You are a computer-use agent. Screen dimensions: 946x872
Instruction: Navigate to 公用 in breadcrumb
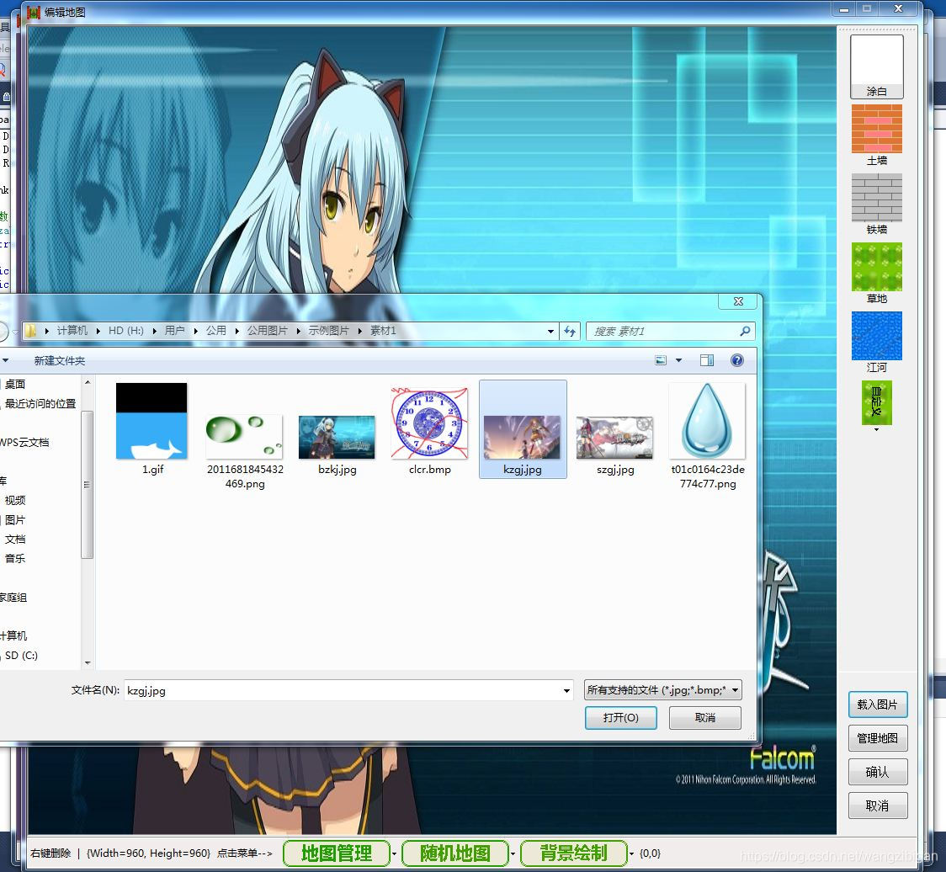(x=216, y=331)
